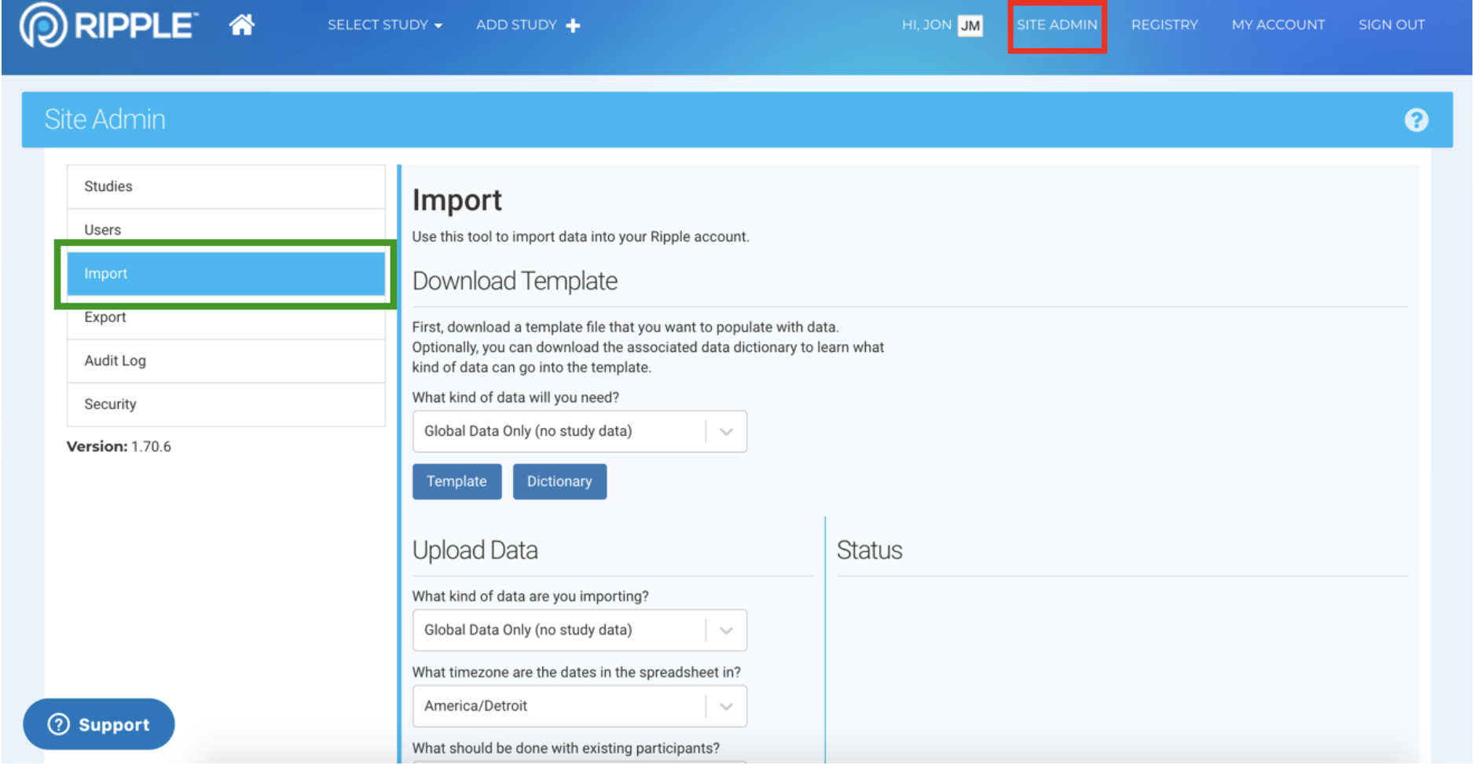Click the home icon in the header
This screenshot has height=765, width=1474.
click(x=241, y=25)
